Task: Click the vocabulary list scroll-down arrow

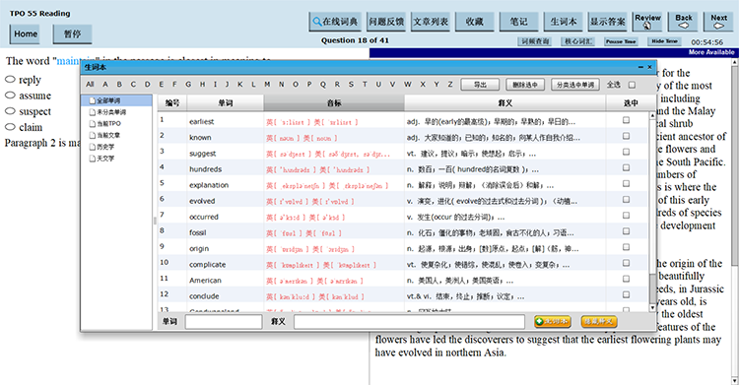Action: pyautogui.click(x=652, y=308)
